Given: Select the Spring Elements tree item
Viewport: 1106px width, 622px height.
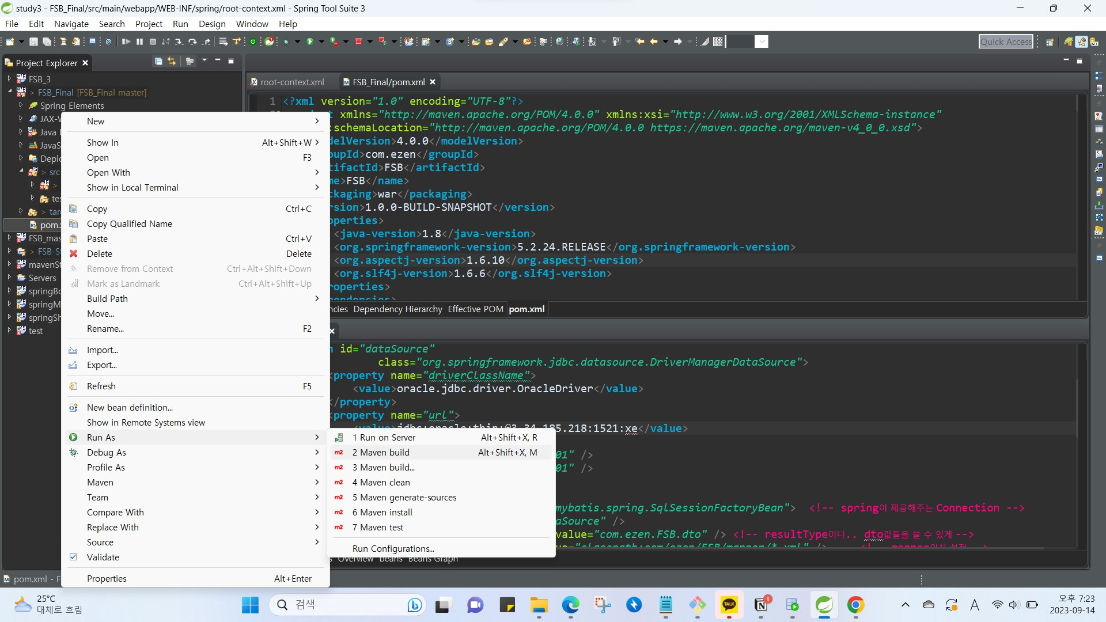Looking at the screenshot, I should point(72,105).
